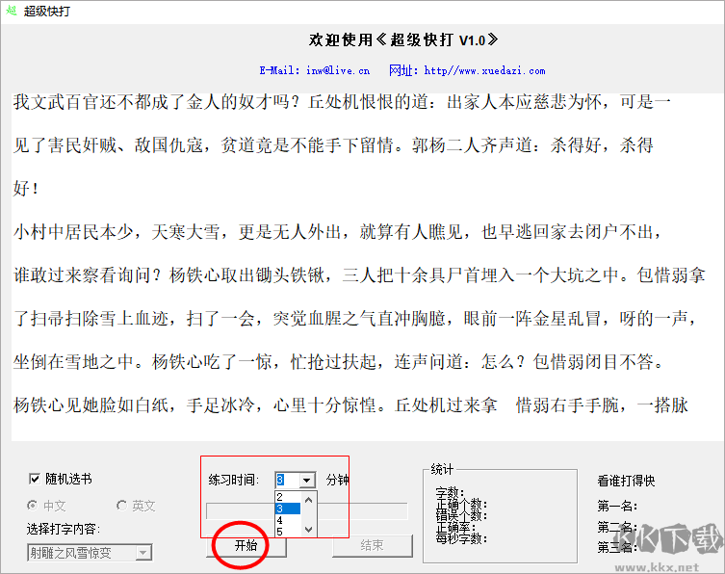Select the 中文 radio button

[33, 506]
